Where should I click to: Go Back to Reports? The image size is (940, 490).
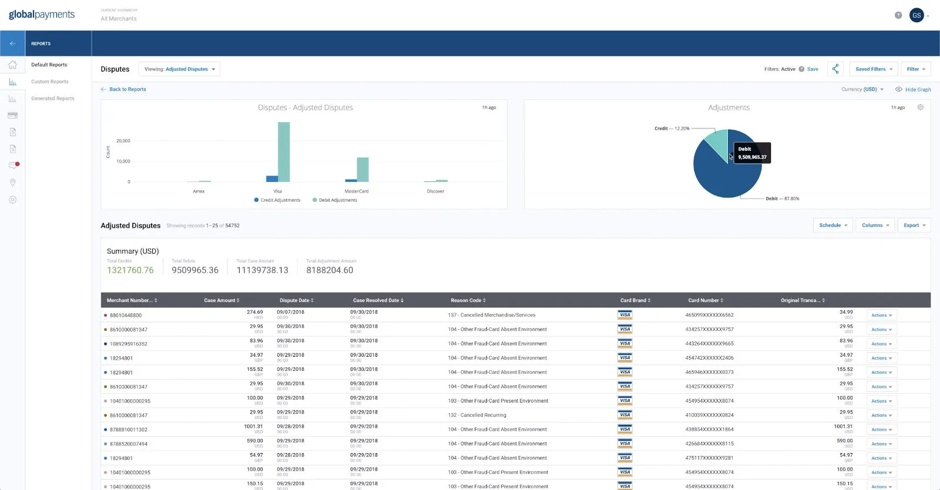pos(123,89)
